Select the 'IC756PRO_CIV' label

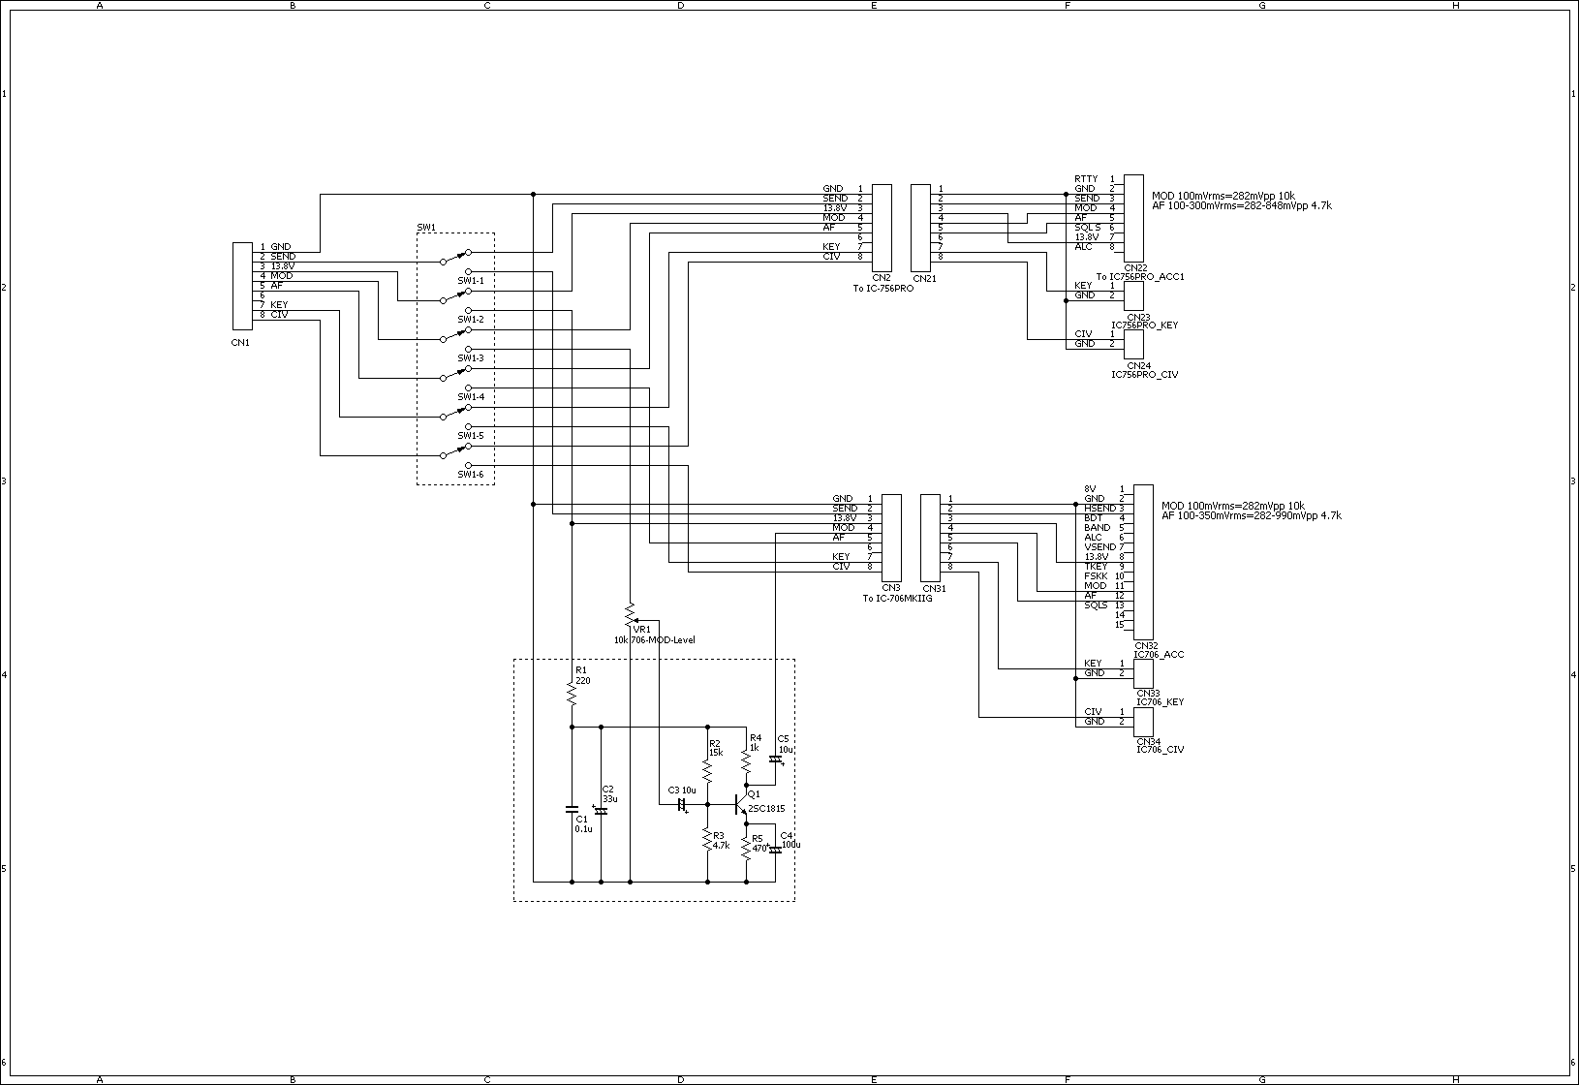[1144, 374]
